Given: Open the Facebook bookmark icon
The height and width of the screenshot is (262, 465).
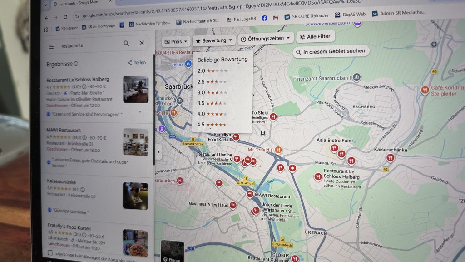Looking at the screenshot, I should tap(264, 18).
